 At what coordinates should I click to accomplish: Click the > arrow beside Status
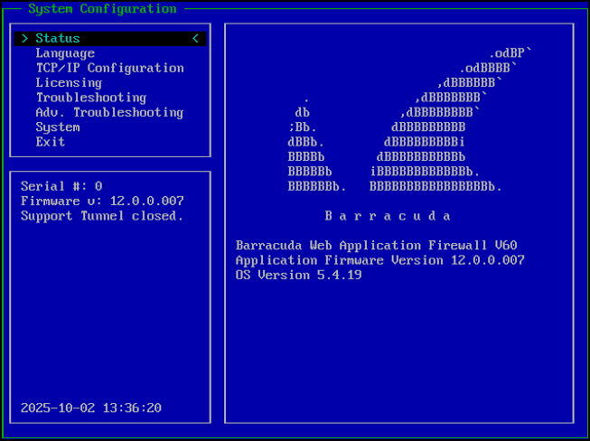point(24,39)
